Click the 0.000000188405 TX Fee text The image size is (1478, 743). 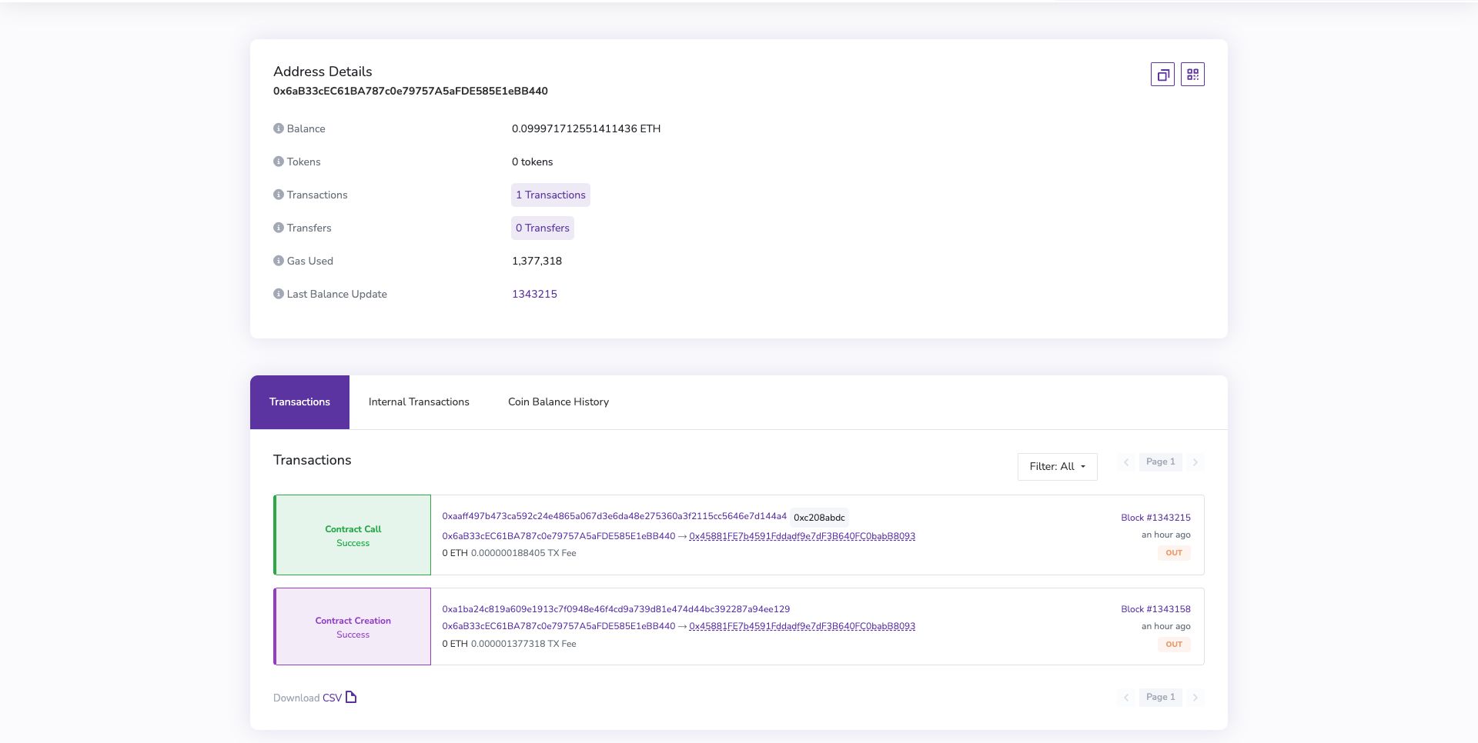pos(523,553)
